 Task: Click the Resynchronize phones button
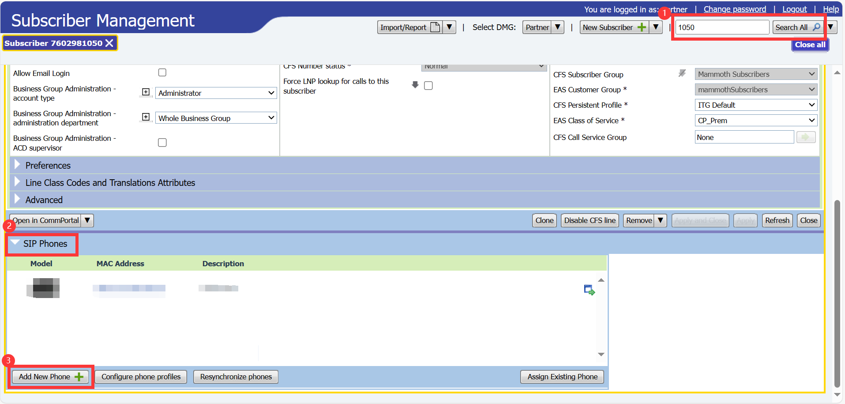tap(236, 377)
